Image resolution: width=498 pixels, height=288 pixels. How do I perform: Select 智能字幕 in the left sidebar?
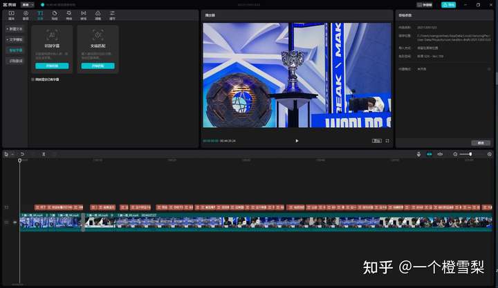pos(15,50)
